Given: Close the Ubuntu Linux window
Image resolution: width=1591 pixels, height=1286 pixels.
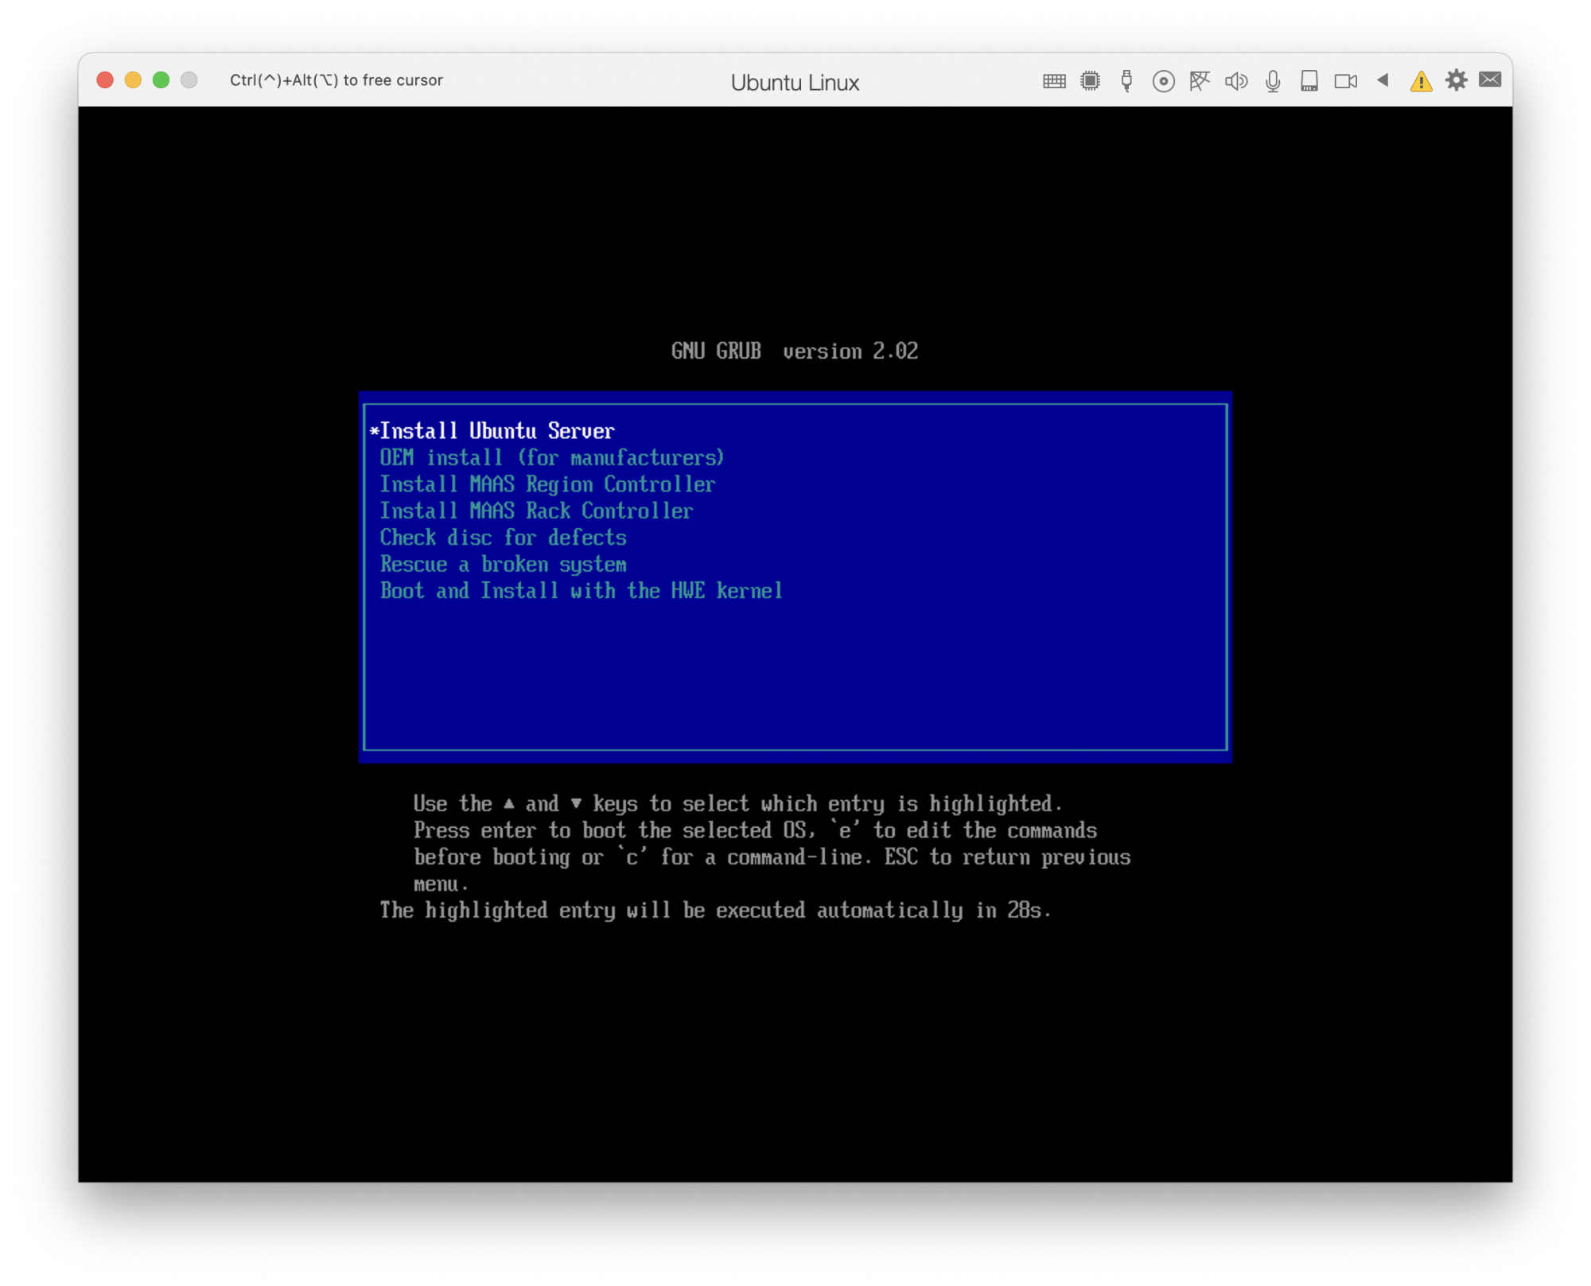Looking at the screenshot, I should (105, 80).
